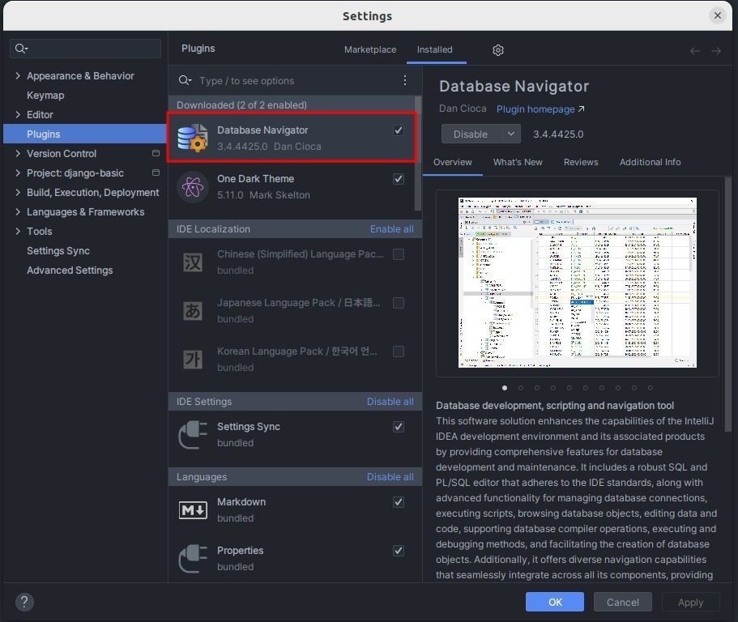Click the Japanese language pack icon
Image resolution: width=738 pixels, height=622 pixels.
tap(193, 310)
